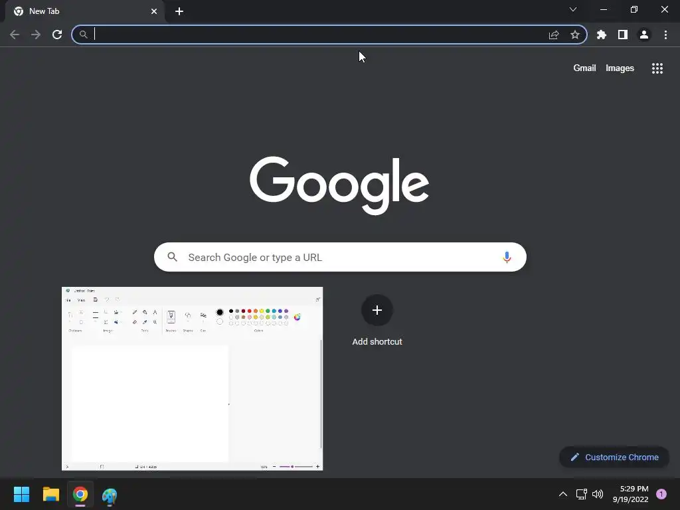Click the forward navigation arrow

click(x=36, y=35)
